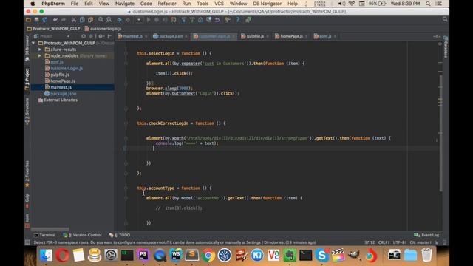Expand the node_modules folder

coord(40,56)
